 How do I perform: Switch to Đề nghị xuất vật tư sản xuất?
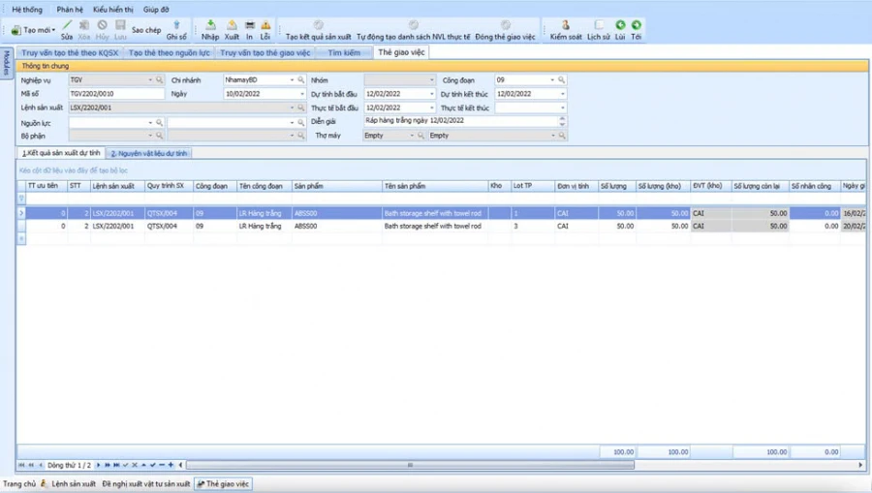click(146, 484)
